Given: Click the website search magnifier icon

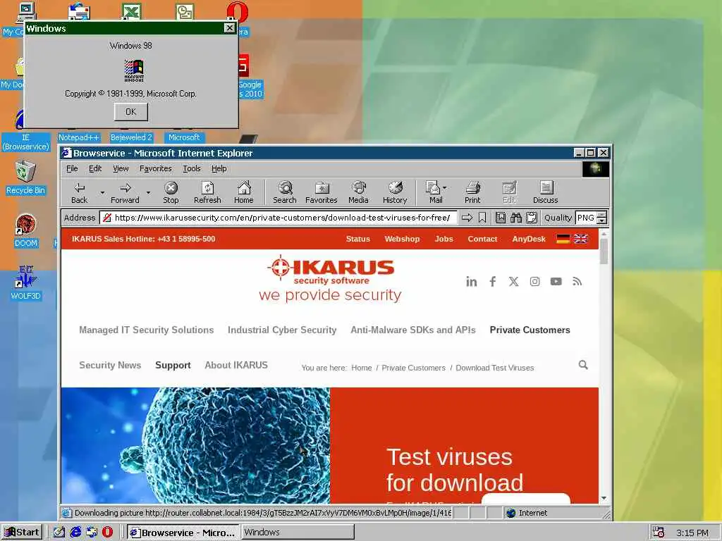Looking at the screenshot, I should 583,365.
